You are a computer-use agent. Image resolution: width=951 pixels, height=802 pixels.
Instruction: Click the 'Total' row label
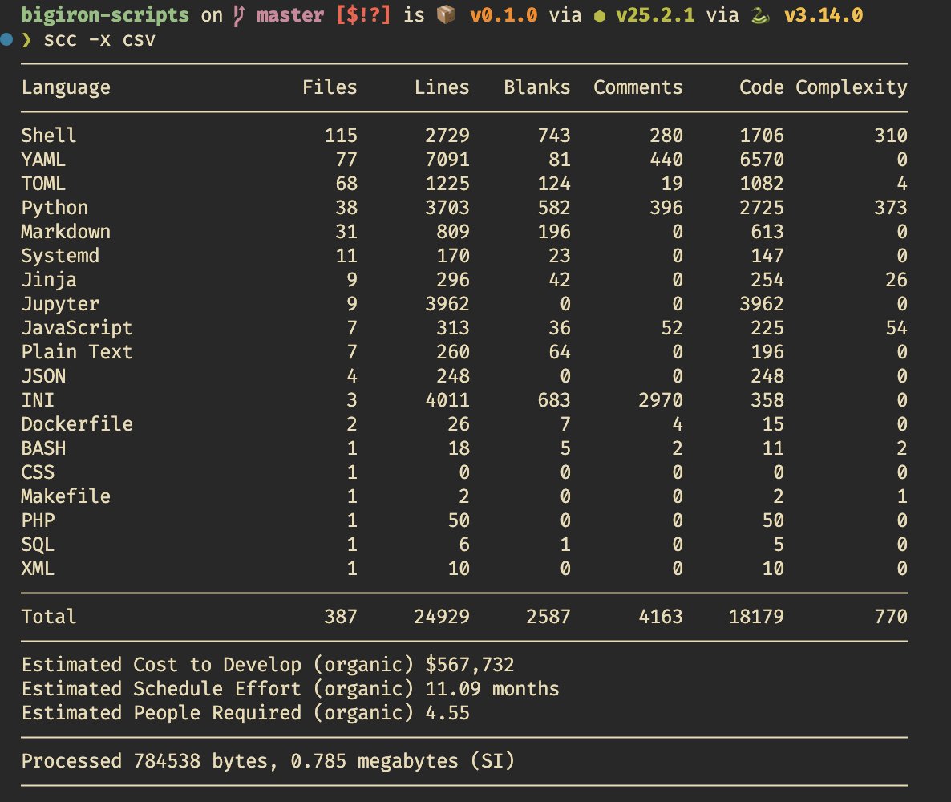click(49, 617)
